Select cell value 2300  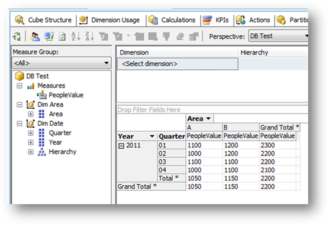[x=278, y=145]
